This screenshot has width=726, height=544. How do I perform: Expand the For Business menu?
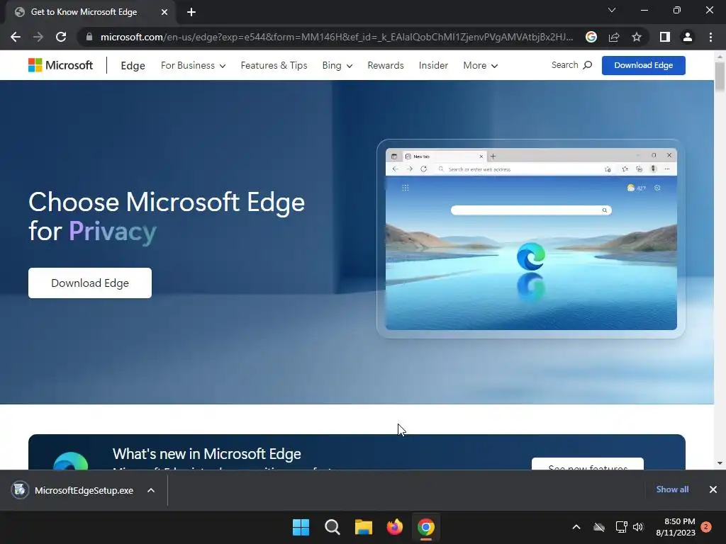(x=193, y=65)
